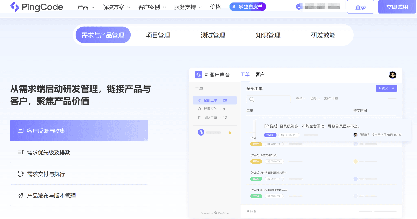Click the 立即试用 button
This screenshot has height=219, width=417.
point(397,7)
